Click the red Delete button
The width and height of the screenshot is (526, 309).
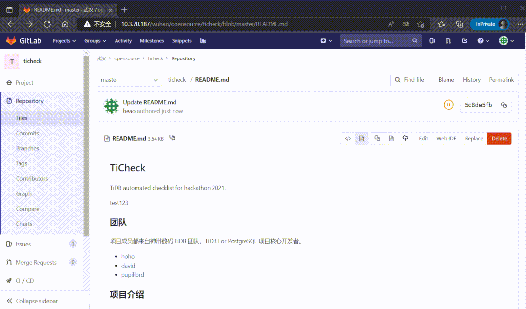click(499, 138)
